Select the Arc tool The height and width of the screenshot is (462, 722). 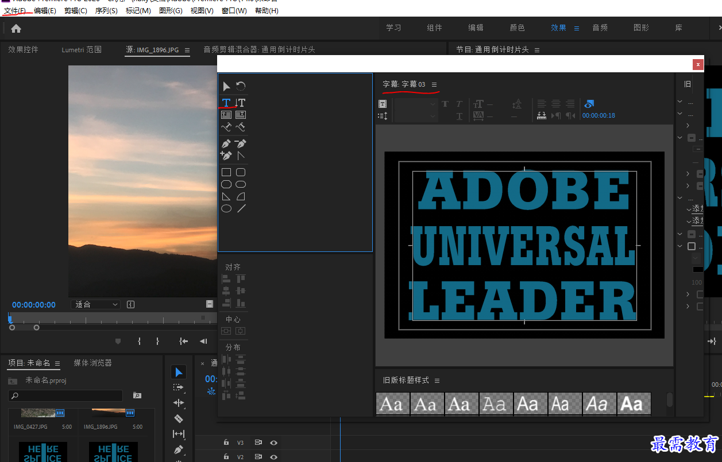pyautogui.click(x=241, y=196)
